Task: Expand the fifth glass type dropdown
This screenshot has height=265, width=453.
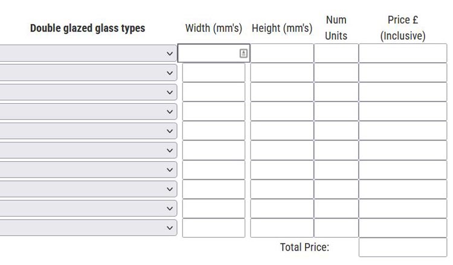Action: click(88, 131)
